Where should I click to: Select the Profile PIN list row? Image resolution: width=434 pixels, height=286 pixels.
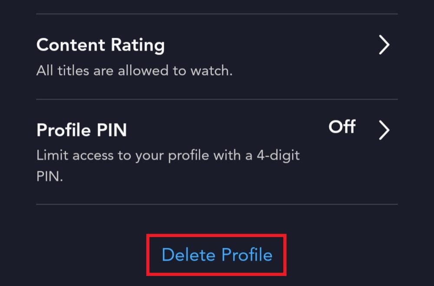tap(216, 152)
